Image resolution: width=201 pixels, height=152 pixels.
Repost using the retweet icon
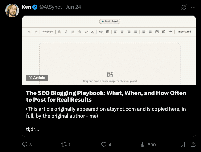click(x=64, y=144)
